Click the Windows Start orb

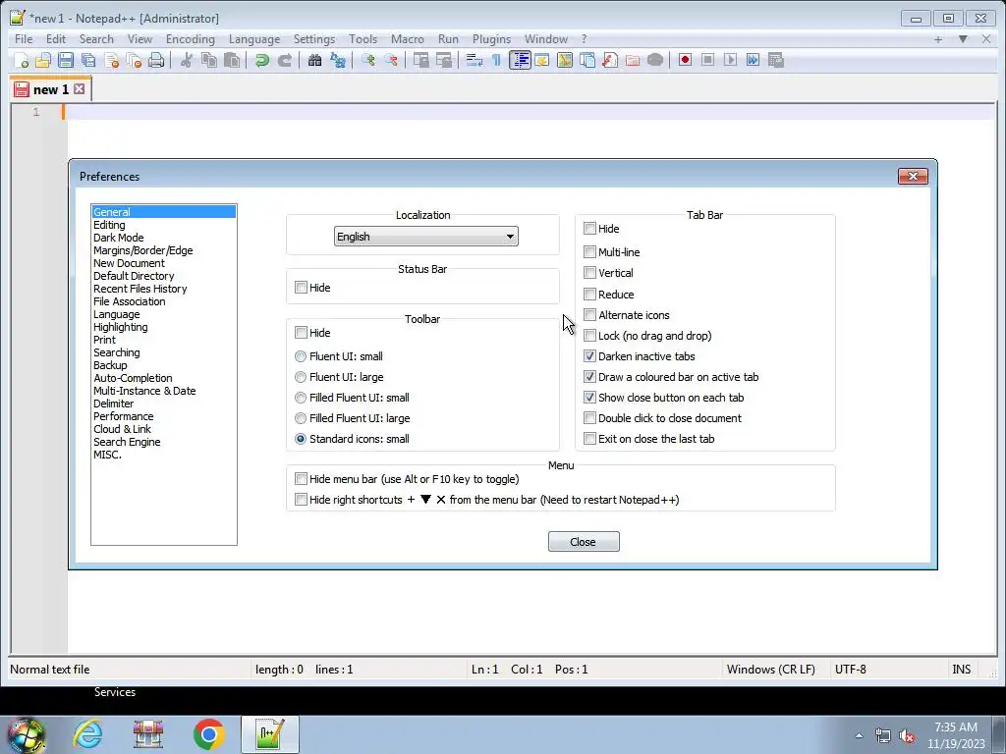(26, 734)
